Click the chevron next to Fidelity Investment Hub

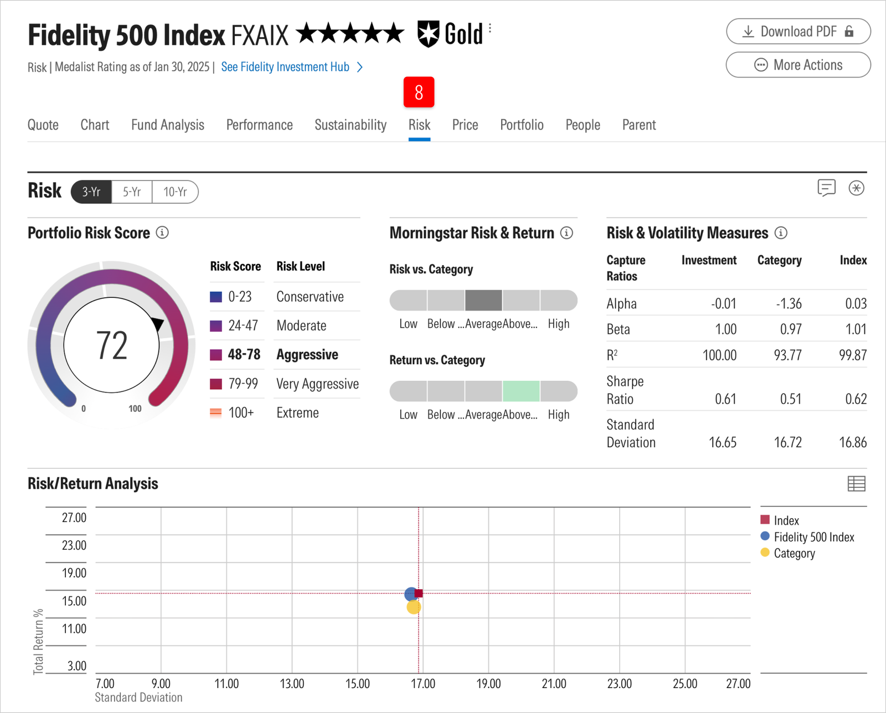click(x=360, y=67)
